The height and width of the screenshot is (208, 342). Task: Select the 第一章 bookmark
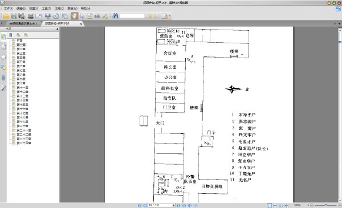[21, 44]
